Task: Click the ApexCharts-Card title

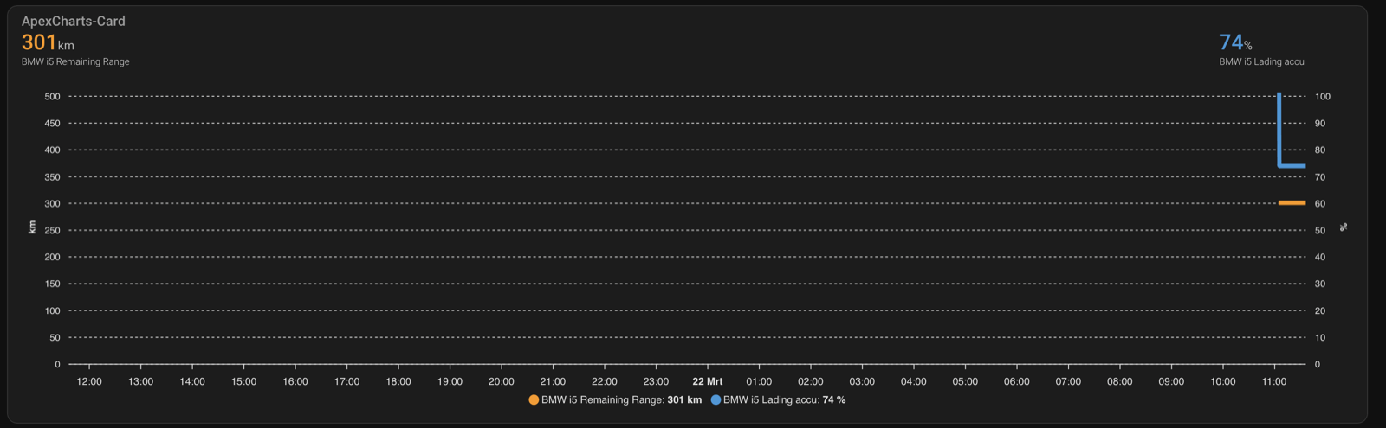Action: click(x=74, y=21)
